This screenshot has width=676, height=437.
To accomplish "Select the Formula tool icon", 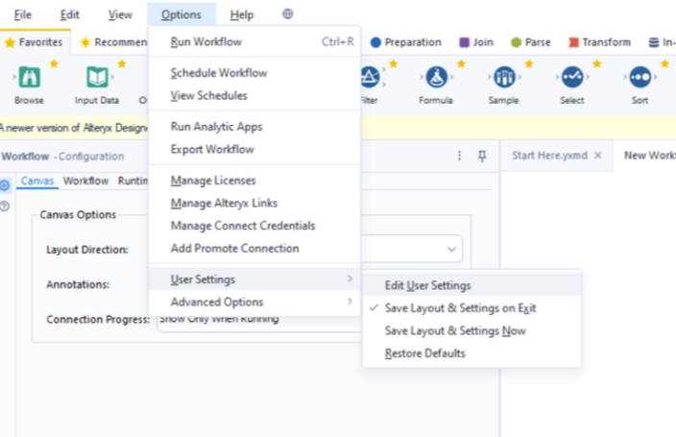I will pyautogui.click(x=436, y=78).
